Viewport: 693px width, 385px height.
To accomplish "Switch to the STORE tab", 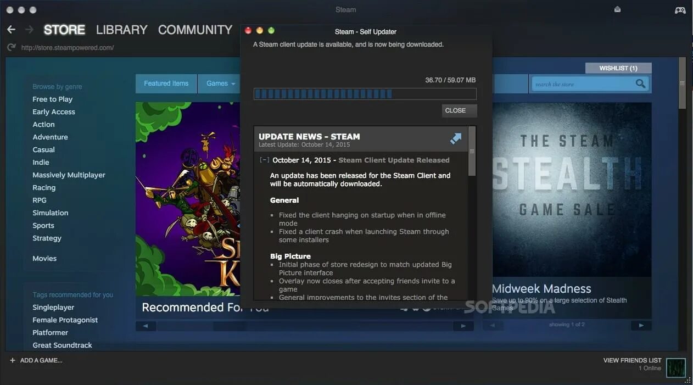I will [x=64, y=30].
